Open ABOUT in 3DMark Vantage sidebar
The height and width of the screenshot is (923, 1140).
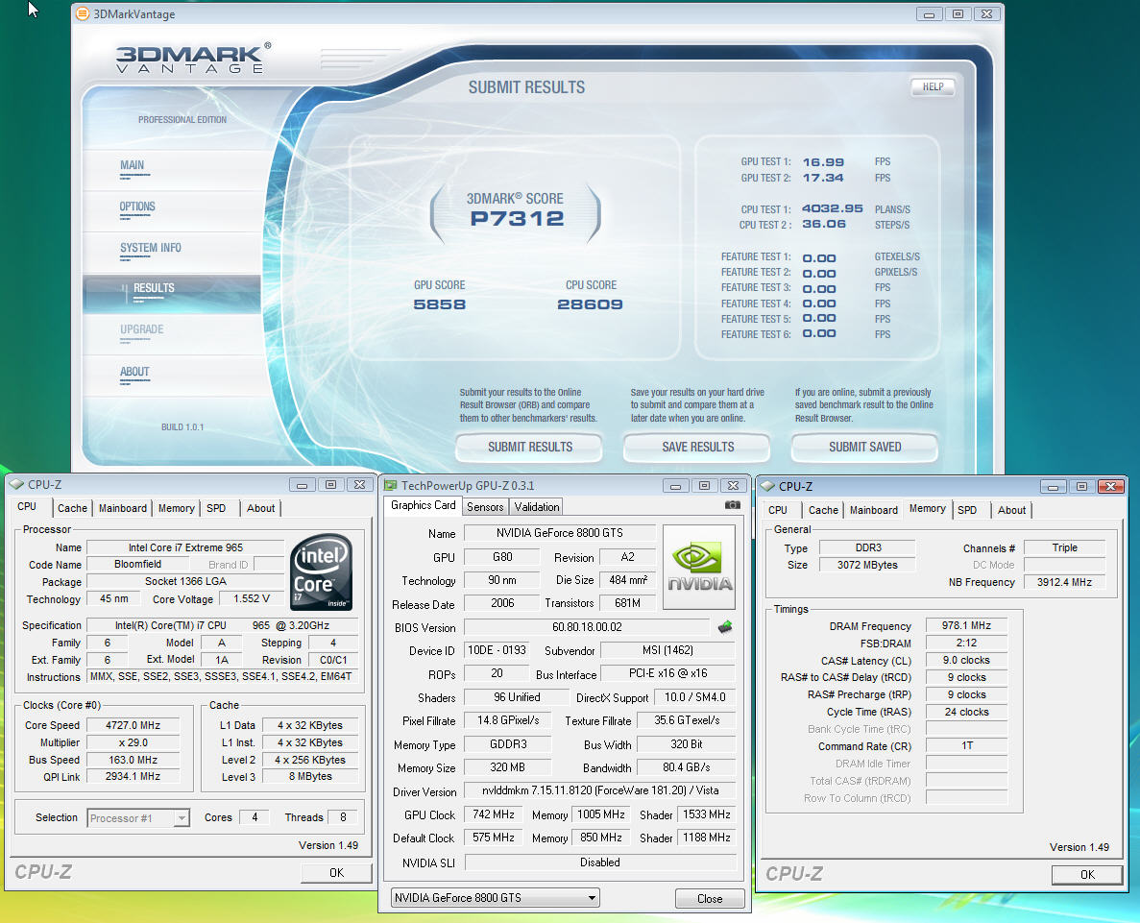click(134, 372)
